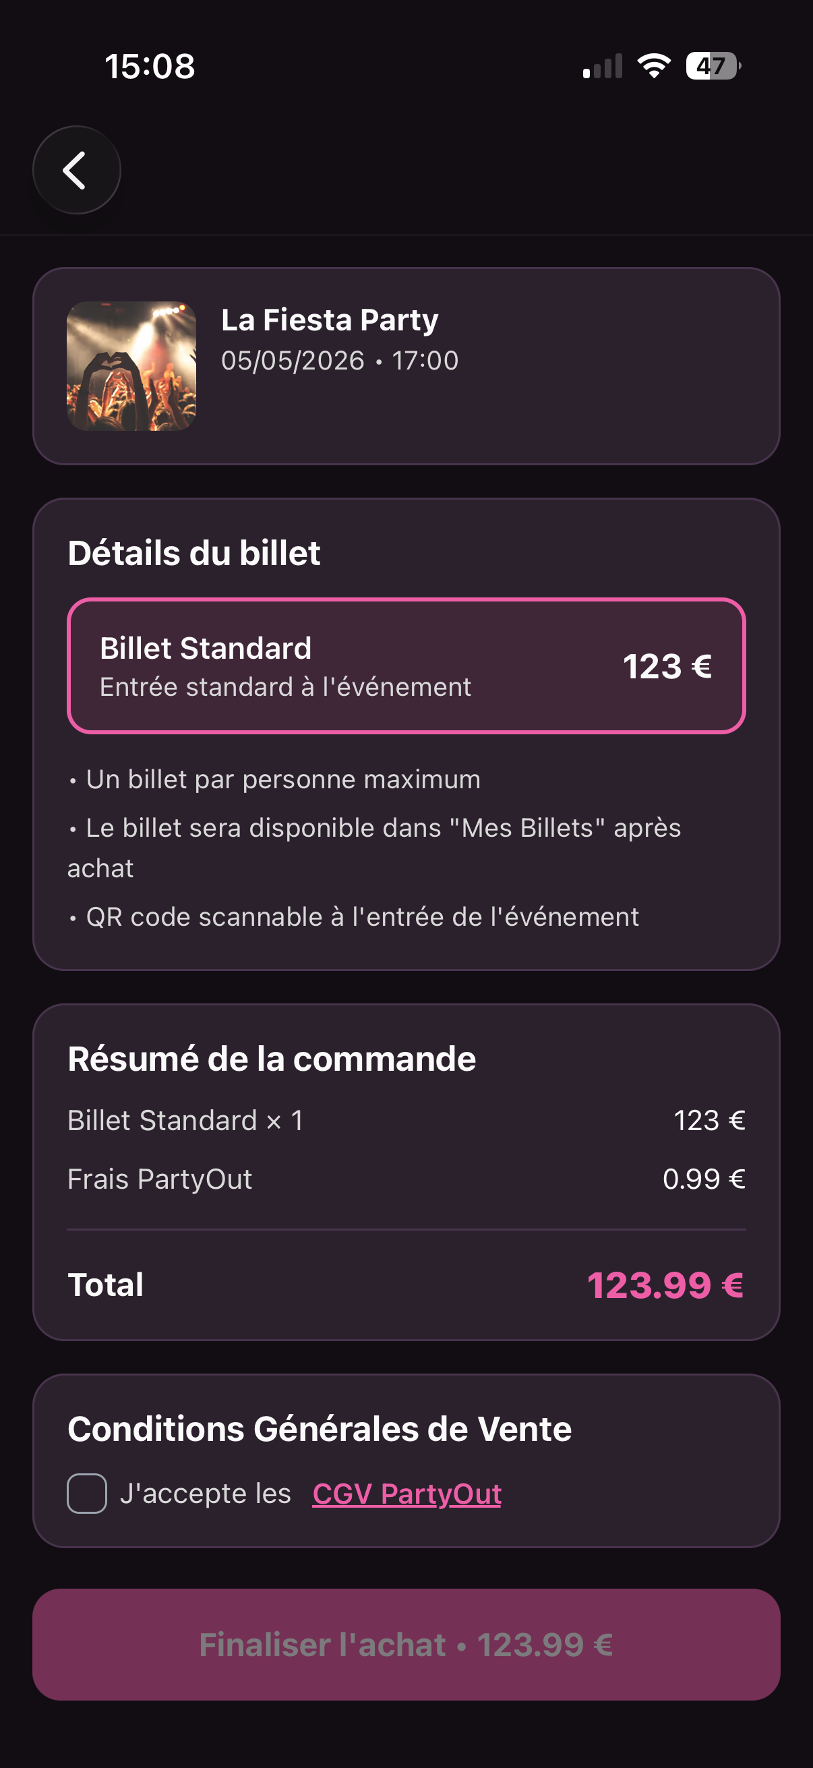Tap the 123 € ticket price label

pyautogui.click(x=667, y=666)
